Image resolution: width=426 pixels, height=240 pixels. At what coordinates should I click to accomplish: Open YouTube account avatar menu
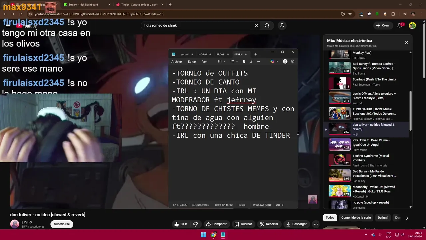click(412, 26)
